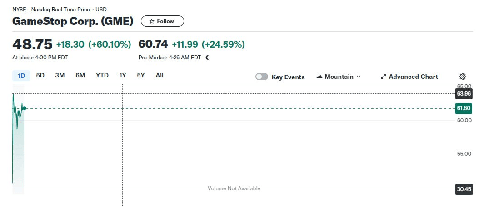479x207 pixels.
Task: Click 'At close: 4:00 PM EDT' text
Action: [x=40, y=58]
